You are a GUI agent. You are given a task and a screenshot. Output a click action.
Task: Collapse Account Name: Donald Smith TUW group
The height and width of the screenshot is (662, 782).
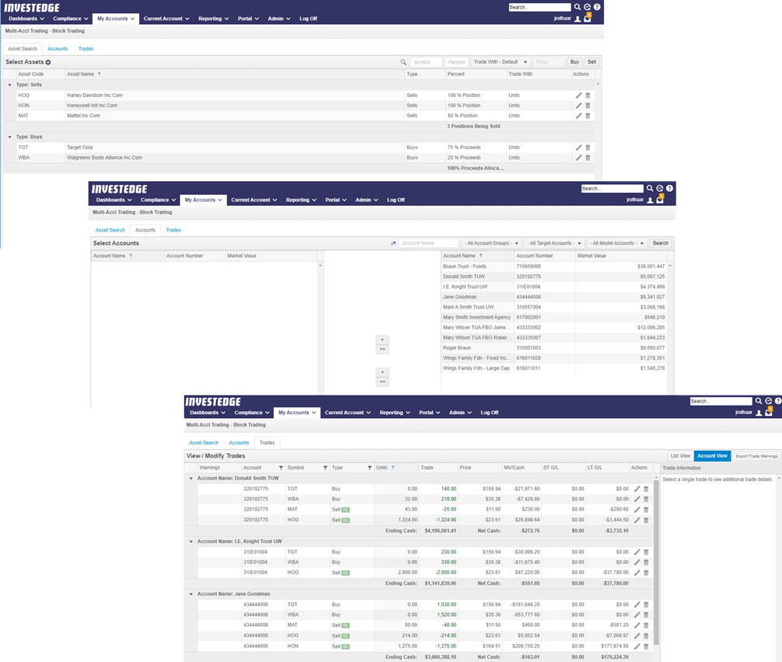(191, 479)
